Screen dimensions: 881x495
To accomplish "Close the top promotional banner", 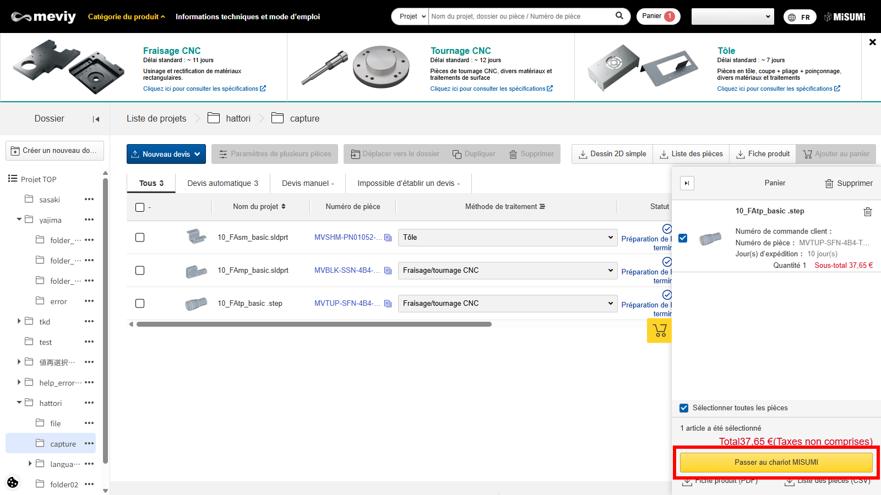I will 872,42.
